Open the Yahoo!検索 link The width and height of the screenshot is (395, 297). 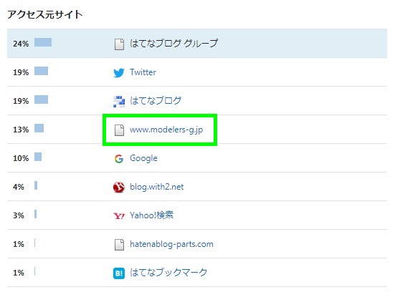click(x=151, y=215)
